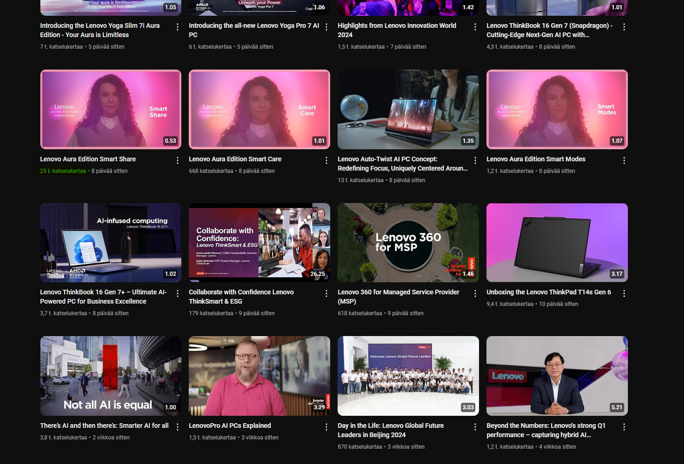
Task: Open more options for ThinkBook 16 Gen 7 Snapdragon video
Action: 624,27
